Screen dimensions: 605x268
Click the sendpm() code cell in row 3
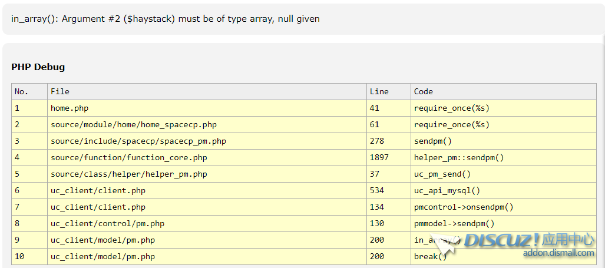pos(433,141)
